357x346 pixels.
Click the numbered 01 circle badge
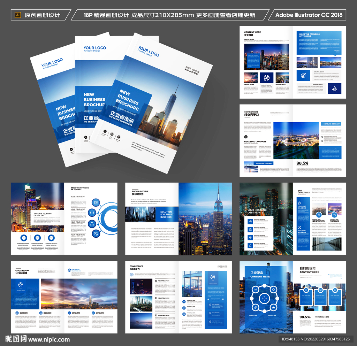pos(17,313)
